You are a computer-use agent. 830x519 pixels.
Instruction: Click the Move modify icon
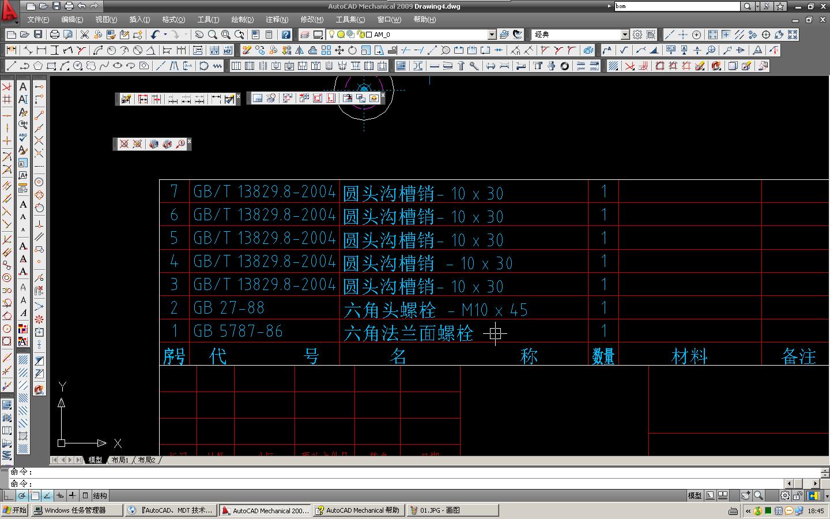(x=339, y=51)
